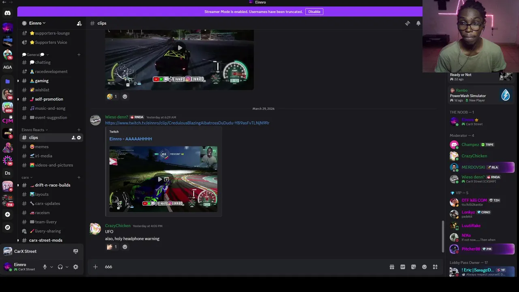Click message input field
Image resolution: width=519 pixels, height=292 pixels.
[x=243, y=266]
